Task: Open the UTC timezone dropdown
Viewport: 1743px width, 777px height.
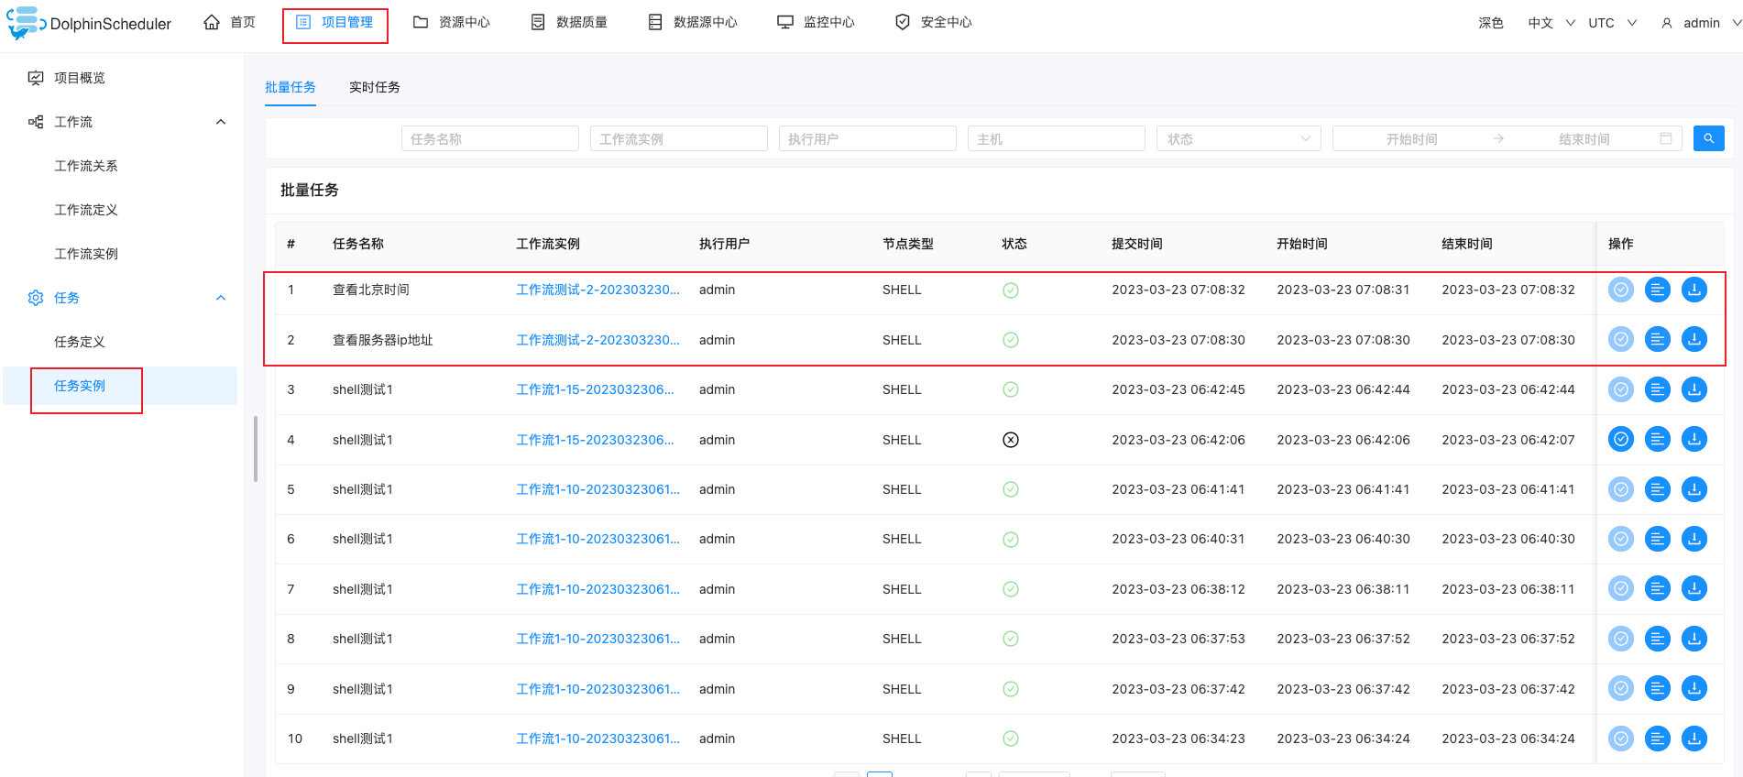Action: [x=1612, y=23]
